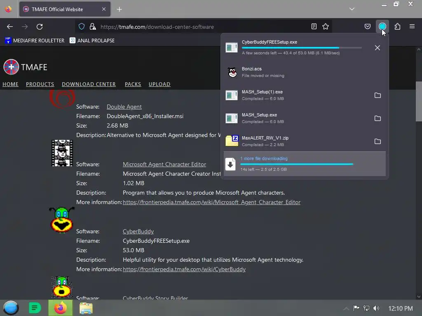Click the TMAFE site logo
Screen dimensions: 422x316
tap(25, 67)
